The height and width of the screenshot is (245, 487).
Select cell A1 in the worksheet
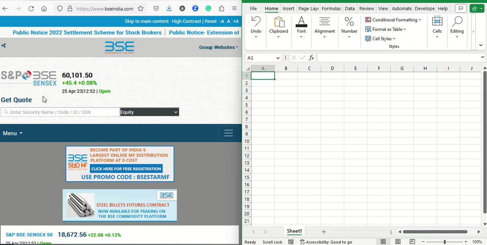263,75
